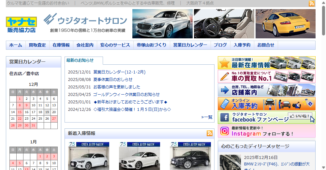Open the Instagram フォローする banner
The image size is (326, 170).
266,131
